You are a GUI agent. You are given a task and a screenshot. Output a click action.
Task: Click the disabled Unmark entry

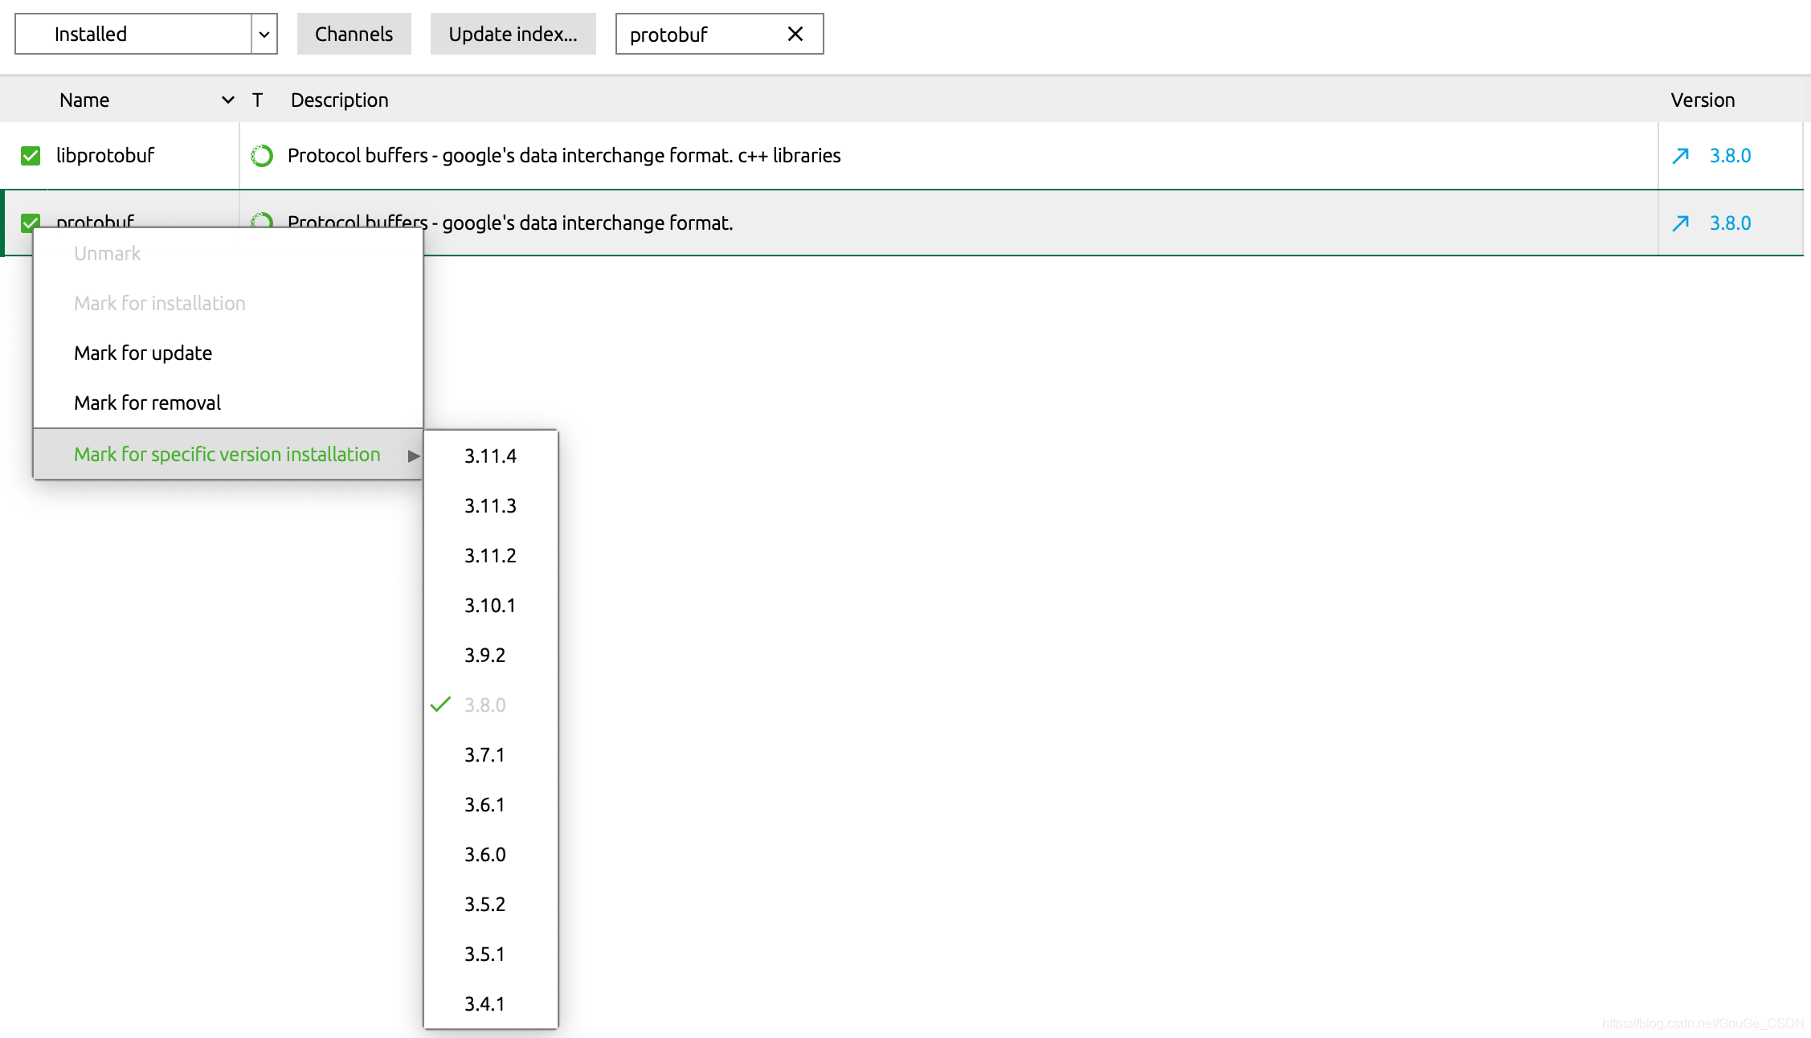coord(228,253)
